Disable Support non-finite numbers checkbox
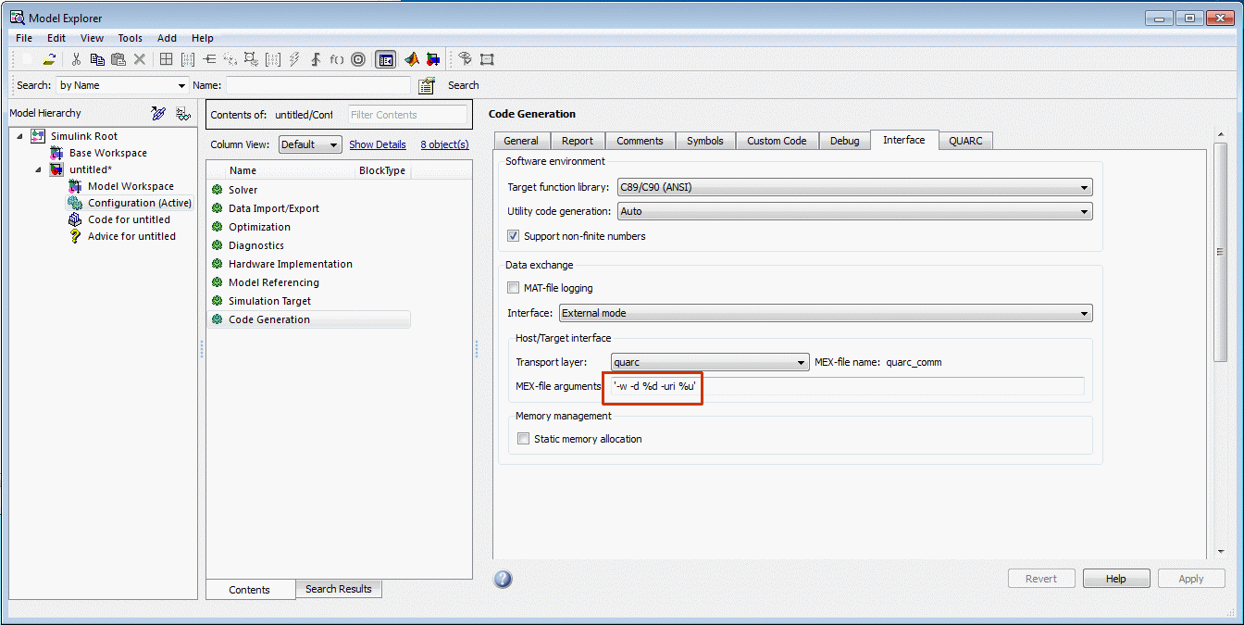The height and width of the screenshot is (625, 1244). [x=514, y=236]
